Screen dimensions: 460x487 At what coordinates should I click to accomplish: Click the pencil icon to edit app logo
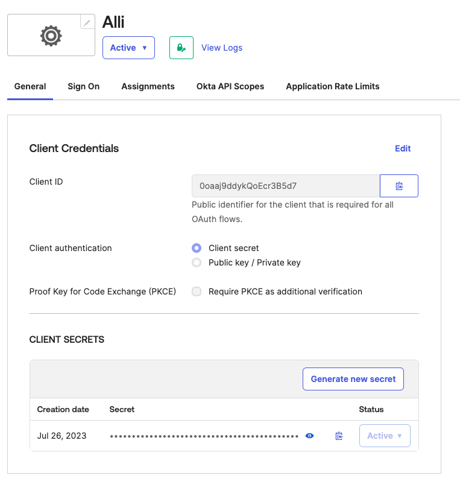coord(88,23)
